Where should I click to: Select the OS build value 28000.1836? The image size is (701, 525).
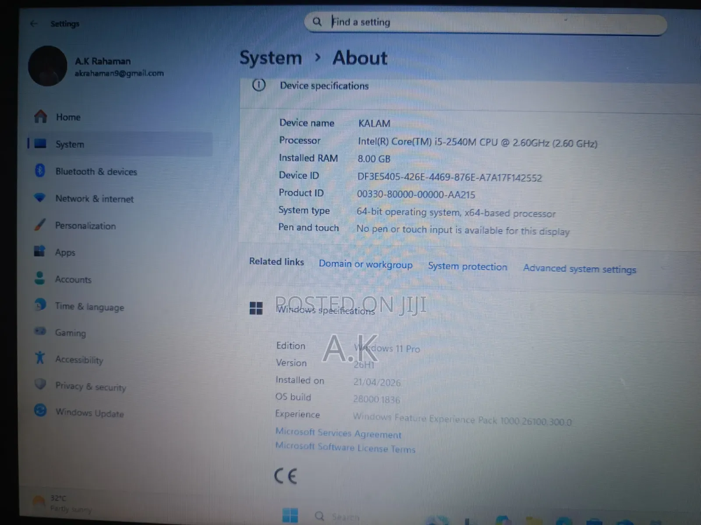376,399
